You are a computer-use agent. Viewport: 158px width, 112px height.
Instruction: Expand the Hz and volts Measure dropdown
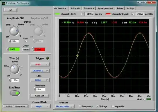(x=65, y=106)
